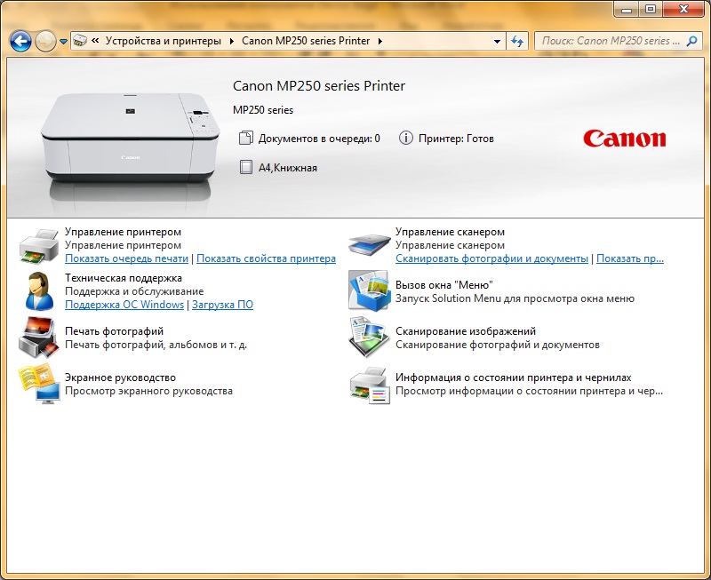Open Показать свойства принтера link
Screen dimensions: 711x580
click(x=266, y=258)
